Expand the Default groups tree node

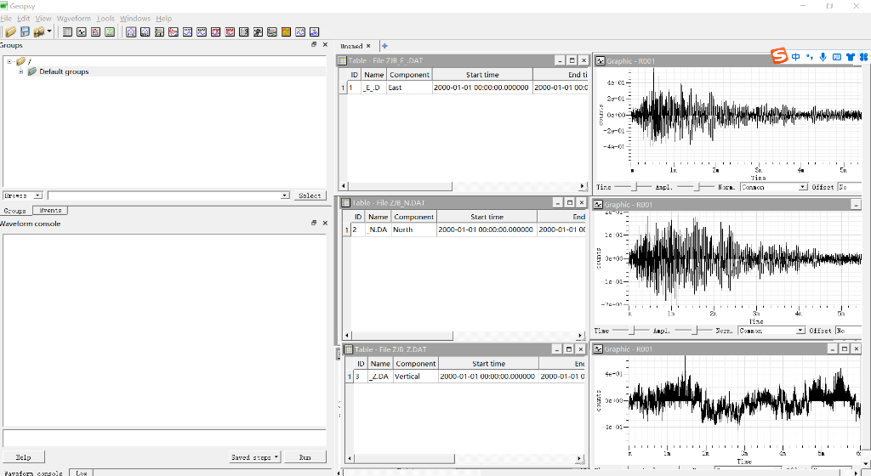click(21, 71)
